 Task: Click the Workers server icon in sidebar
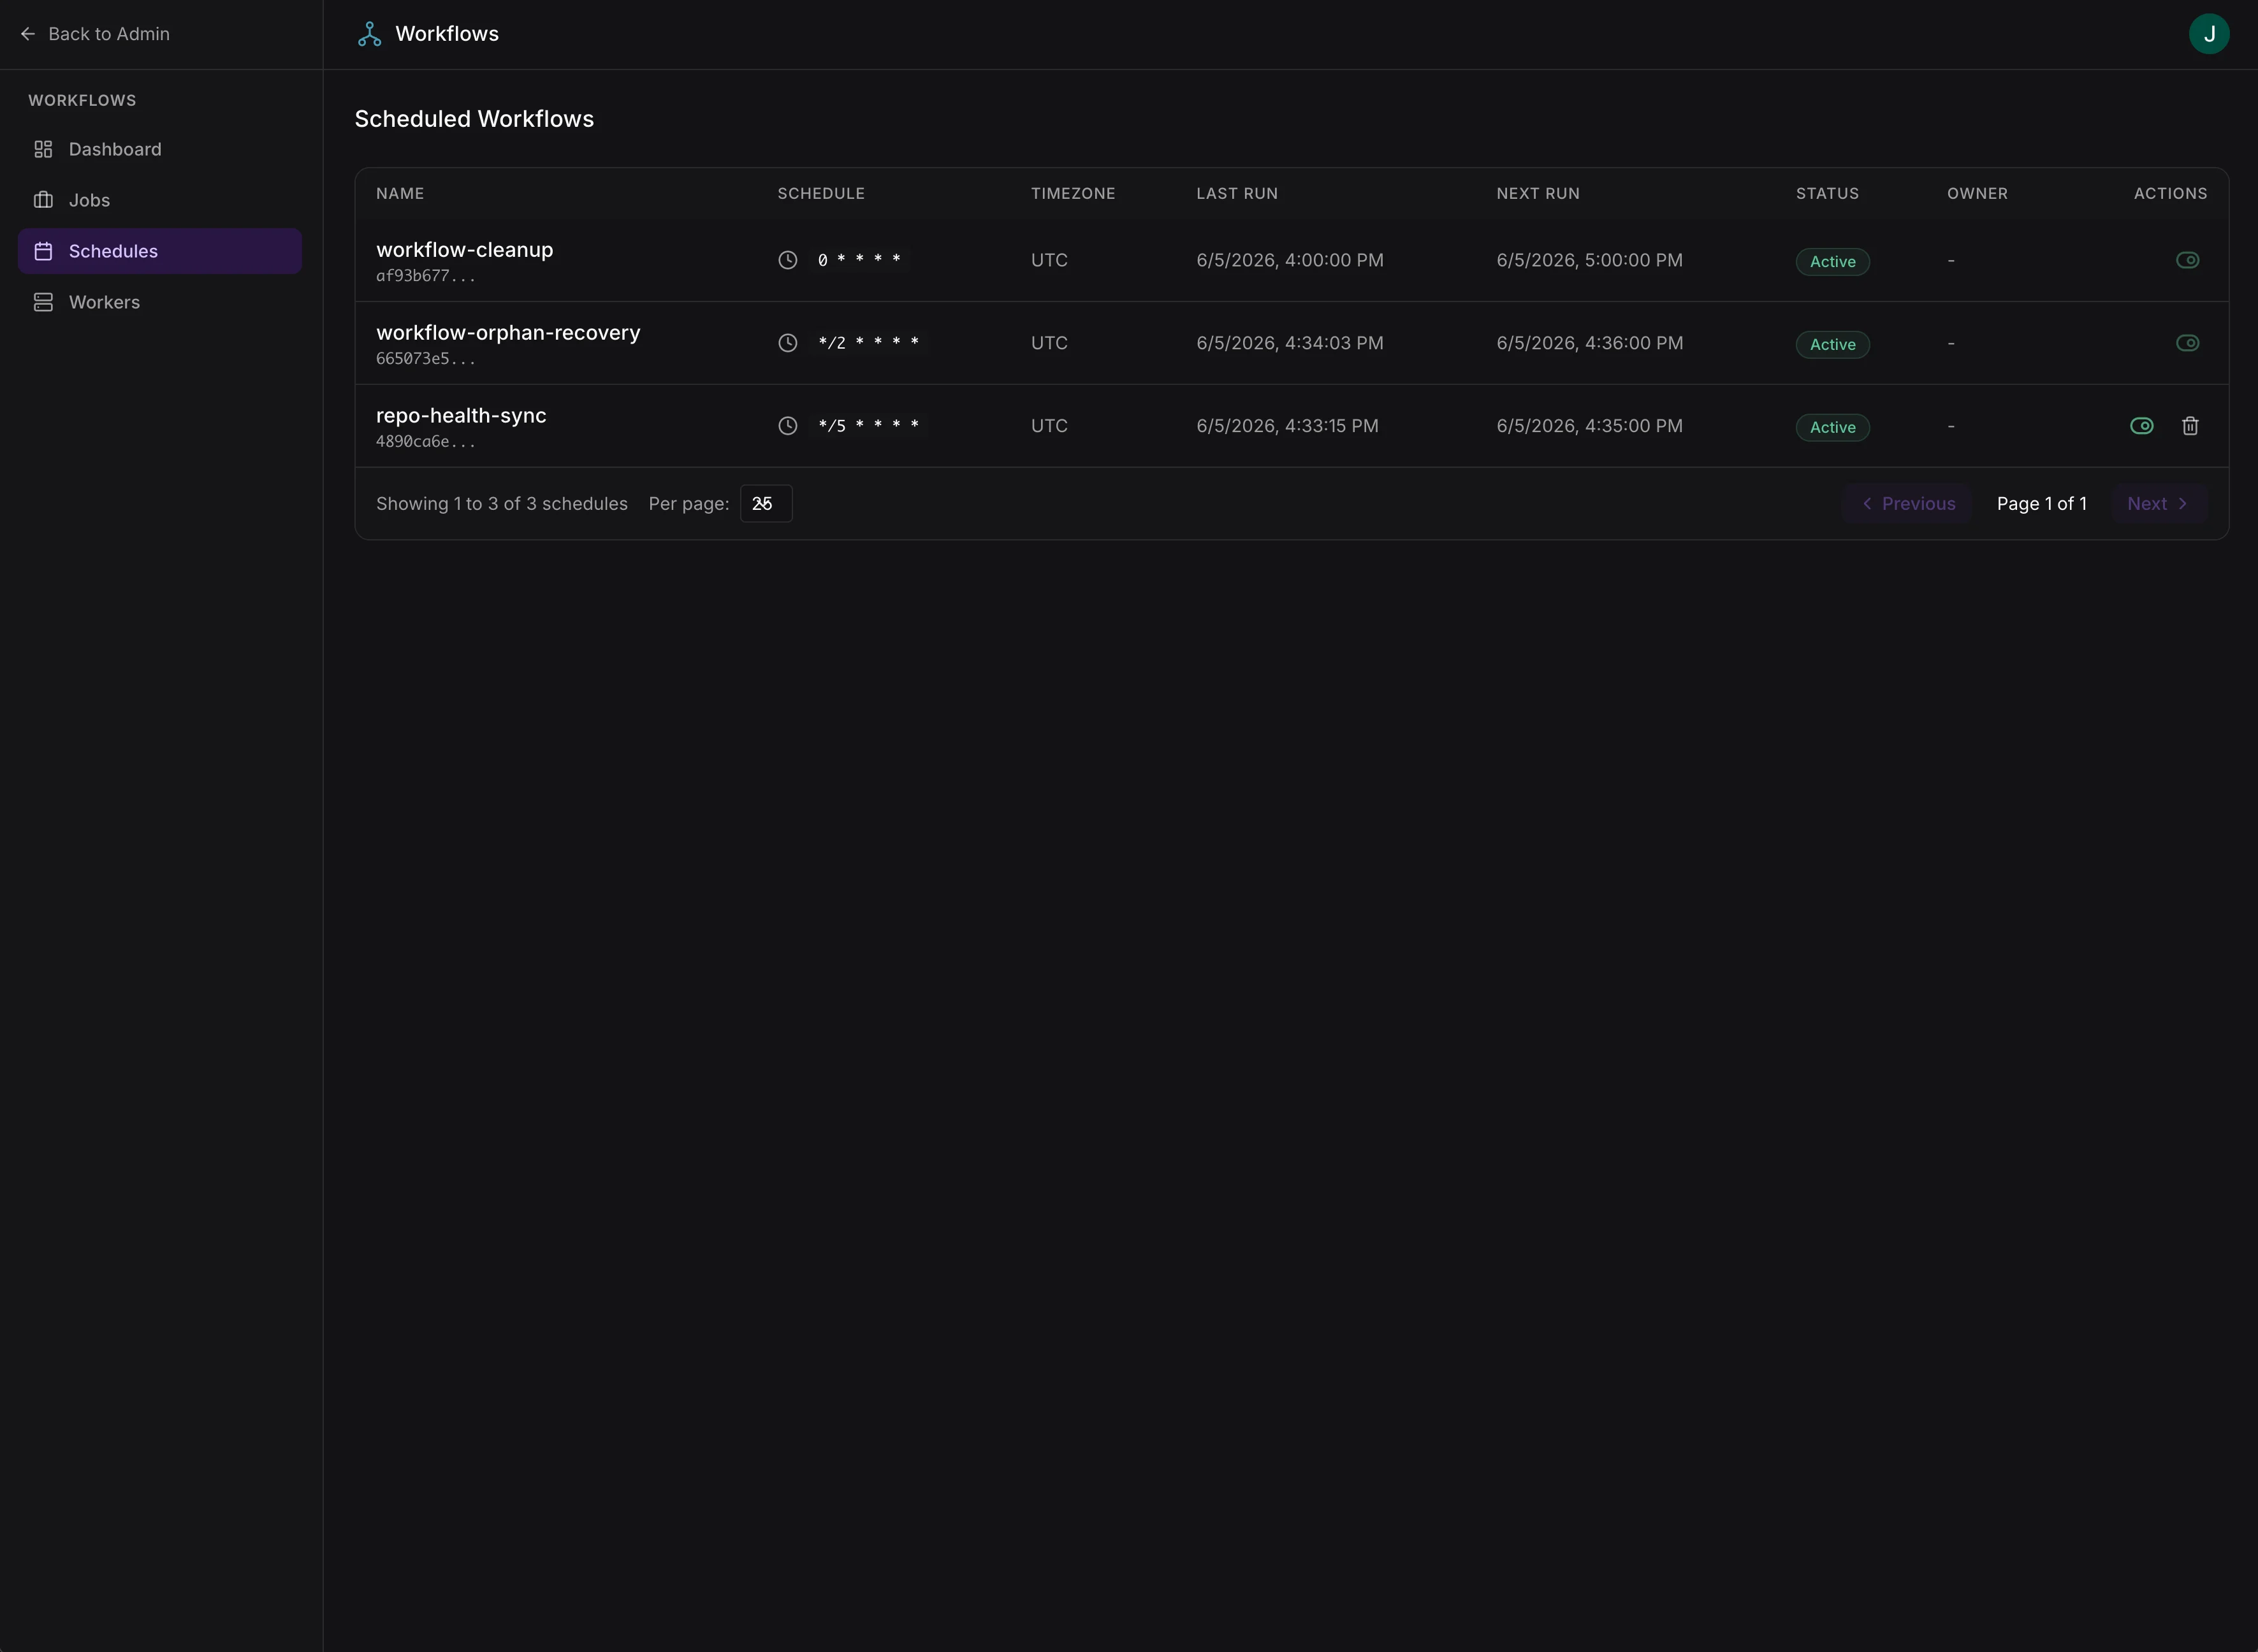[x=43, y=302]
